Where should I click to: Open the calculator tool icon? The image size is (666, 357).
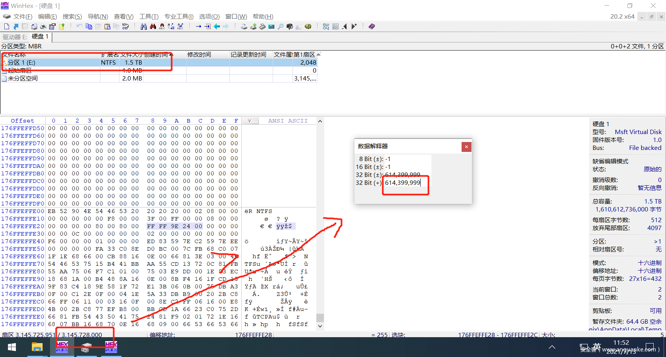pos(271,27)
